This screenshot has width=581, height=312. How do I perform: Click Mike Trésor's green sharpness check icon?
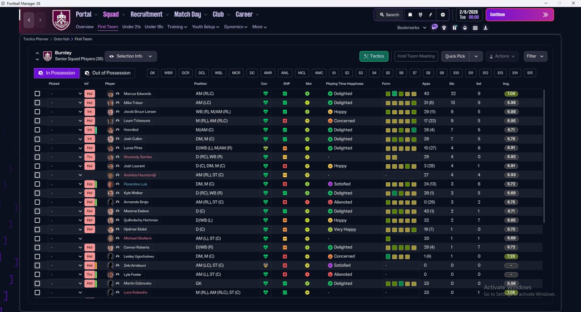pyautogui.click(x=285, y=103)
